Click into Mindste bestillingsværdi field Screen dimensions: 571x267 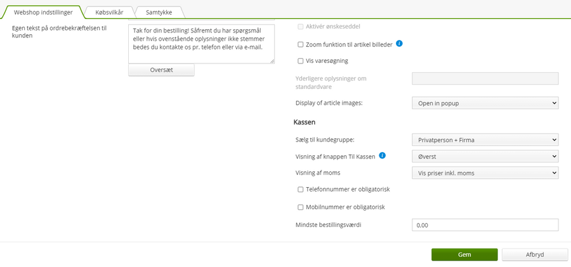click(x=485, y=225)
